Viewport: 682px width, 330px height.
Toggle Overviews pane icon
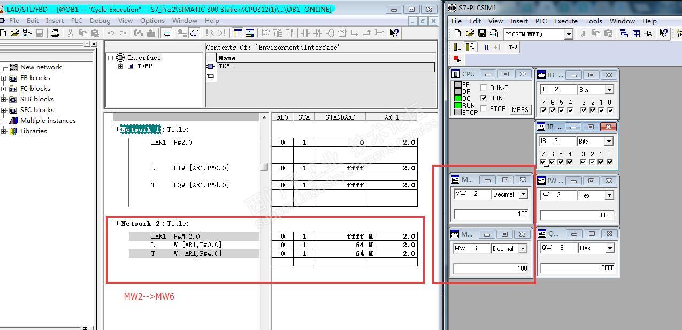pos(237,33)
